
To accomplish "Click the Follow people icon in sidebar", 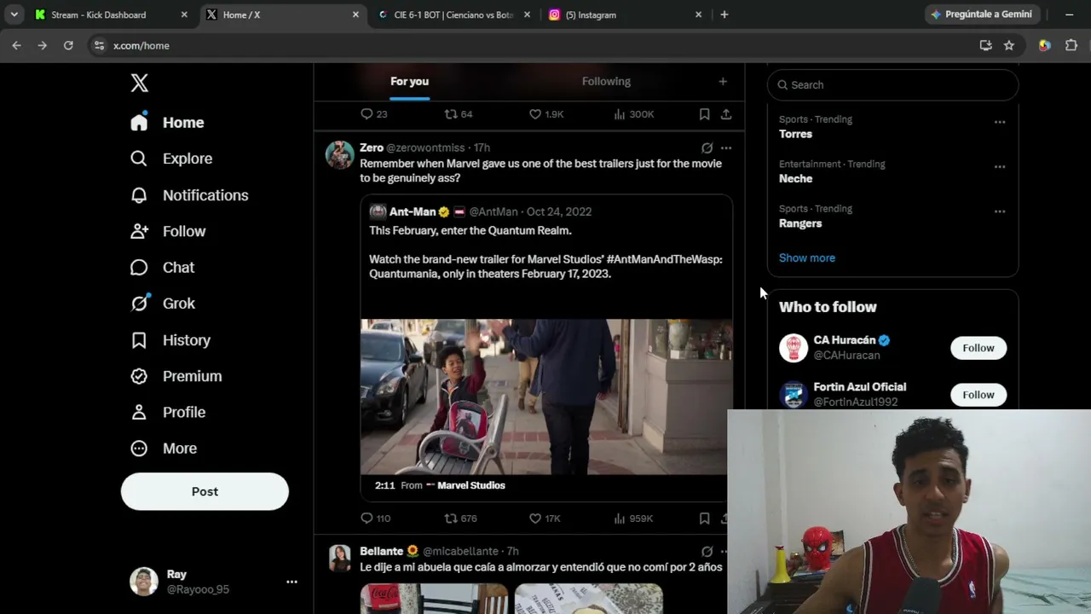I will tap(139, 231).
